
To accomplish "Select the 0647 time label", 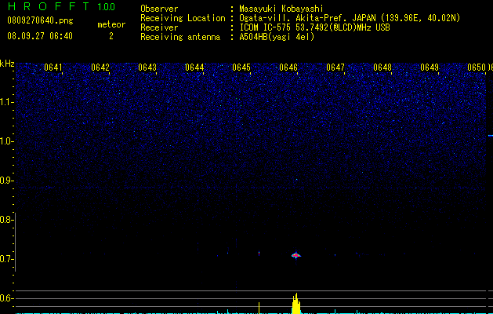I will [x=335, y=68].
